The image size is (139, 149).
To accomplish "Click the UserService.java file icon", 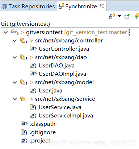I will click(x=33, y=107).
